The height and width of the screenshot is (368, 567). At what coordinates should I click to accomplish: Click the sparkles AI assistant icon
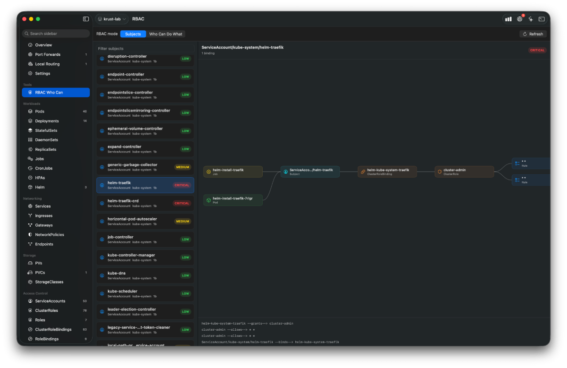(x=531, y=19)
